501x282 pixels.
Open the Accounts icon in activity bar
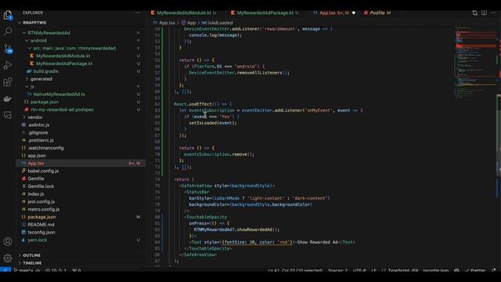(x=8, y=241)
